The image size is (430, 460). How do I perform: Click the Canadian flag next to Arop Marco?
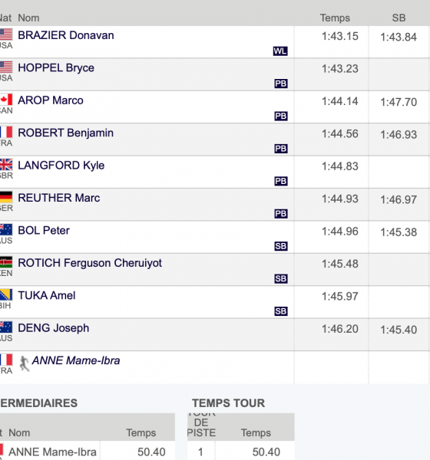(x=6, y=100)
